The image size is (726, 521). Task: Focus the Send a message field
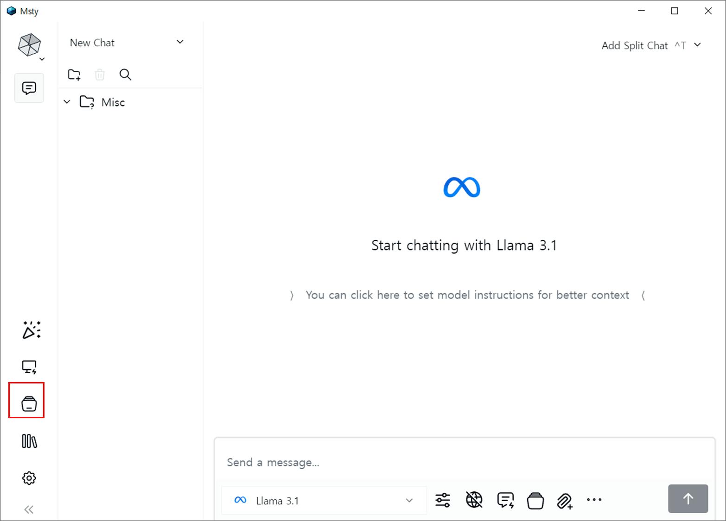[x=464, y=462]
